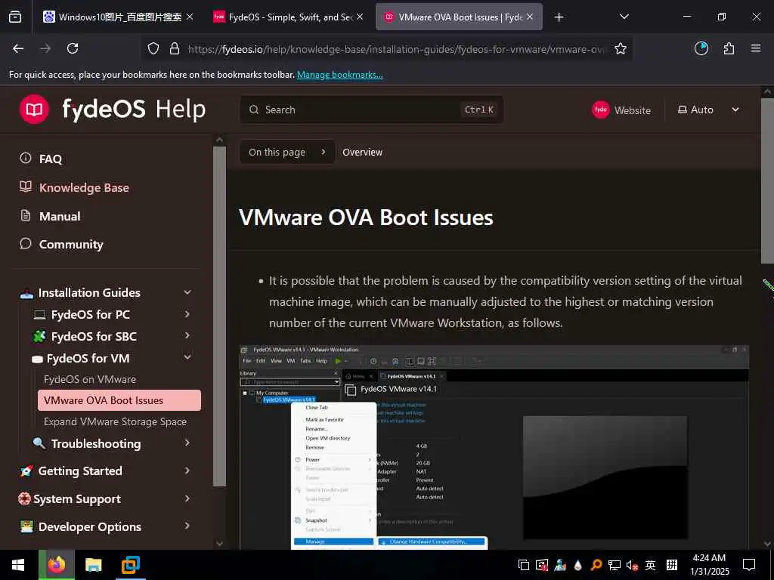Click the network tray icon

[x=614, y=565]
